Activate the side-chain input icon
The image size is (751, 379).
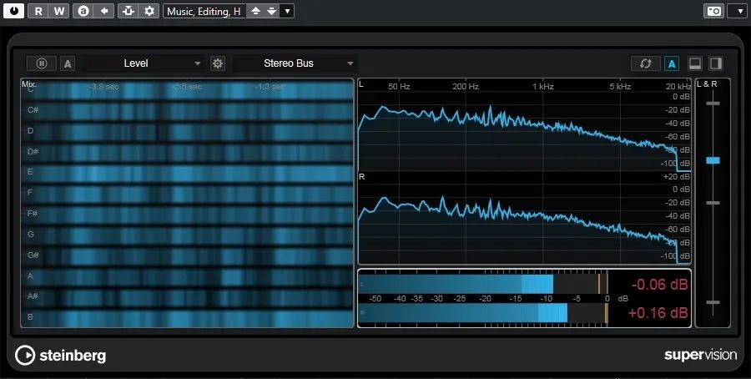point(129,11)
